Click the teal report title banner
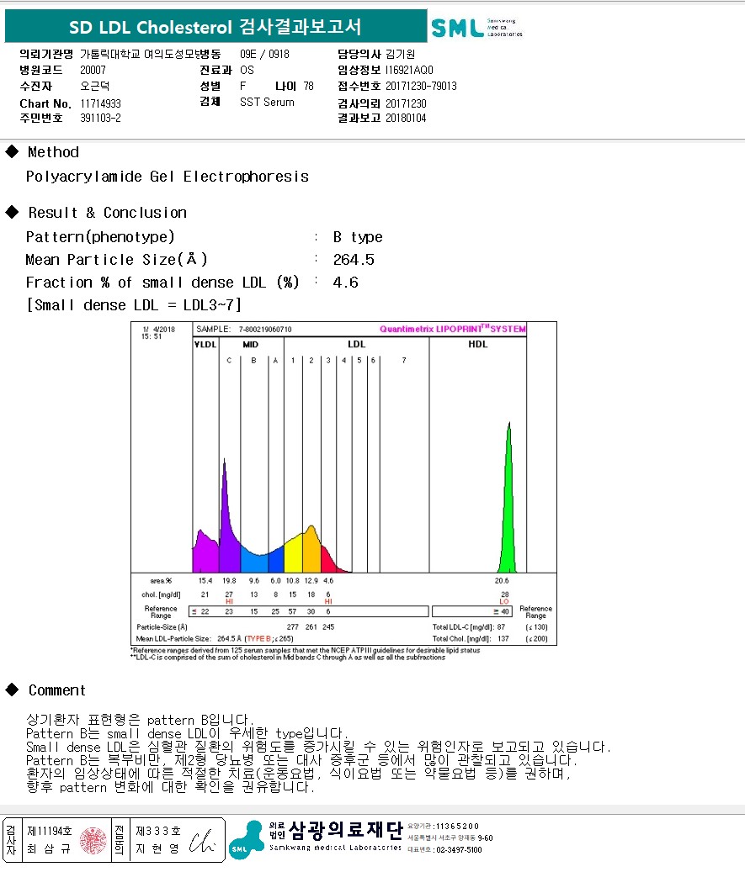This screenshot has width=745, height=872. 215,27
